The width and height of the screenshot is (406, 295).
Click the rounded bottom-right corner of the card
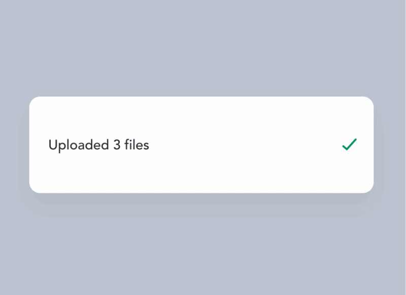pyautogui.click(x=369, y=189)
